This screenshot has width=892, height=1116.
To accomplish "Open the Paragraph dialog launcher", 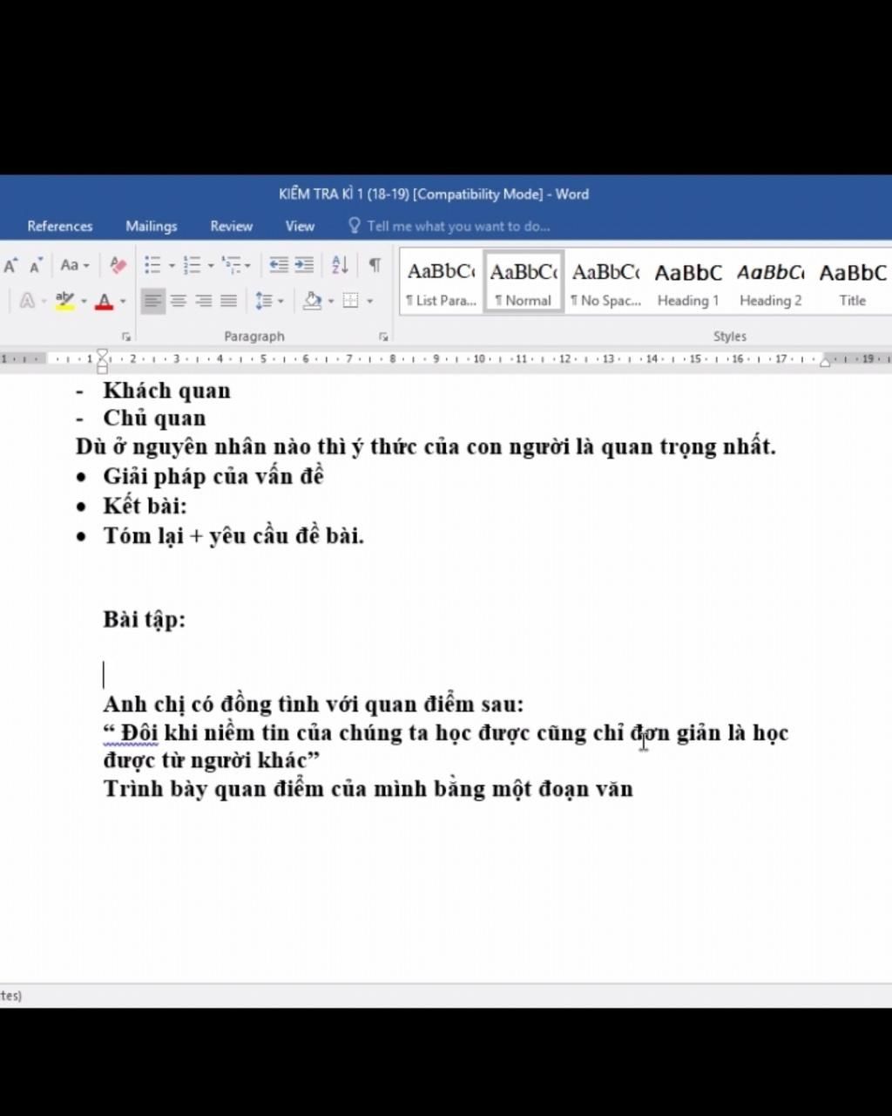I will coord(382,337).
